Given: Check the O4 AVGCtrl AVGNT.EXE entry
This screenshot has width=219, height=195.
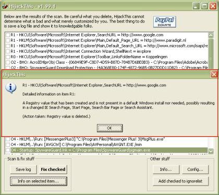Looking at the screenshot, I should click(x=8, y=145).
